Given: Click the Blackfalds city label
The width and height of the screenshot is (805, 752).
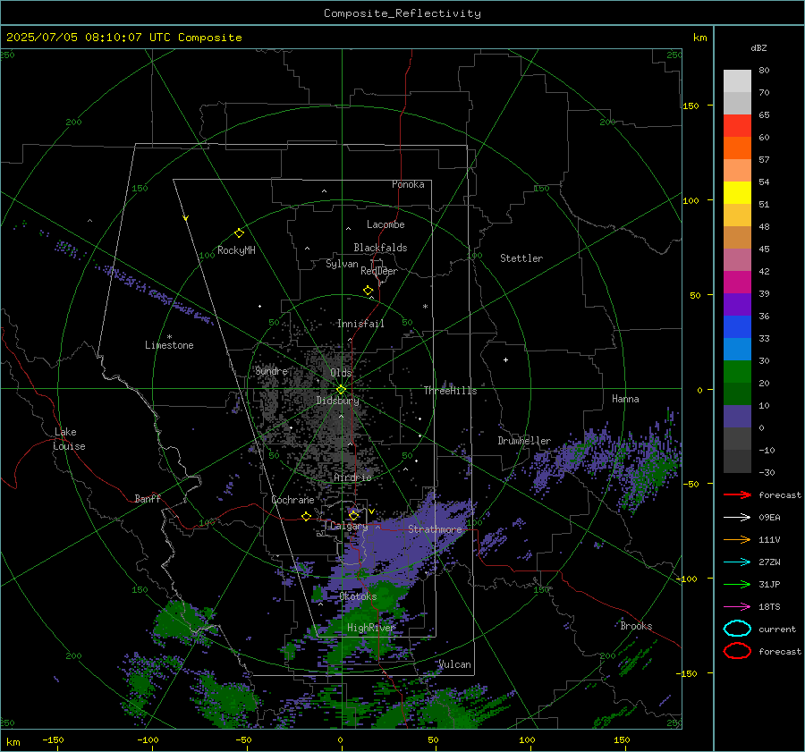Looking at the screenshot, I should [380, 248].
